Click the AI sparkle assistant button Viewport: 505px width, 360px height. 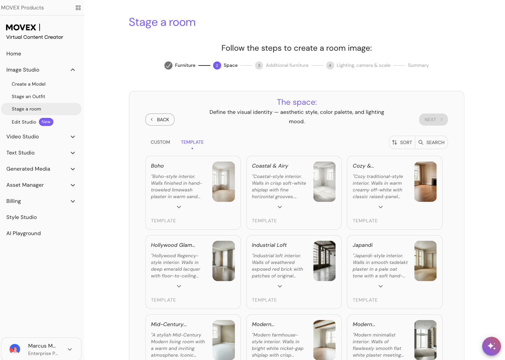point(492,346)
